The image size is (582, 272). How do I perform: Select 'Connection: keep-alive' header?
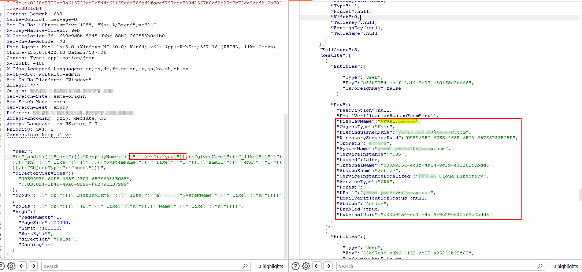click(x=39, y=135)
